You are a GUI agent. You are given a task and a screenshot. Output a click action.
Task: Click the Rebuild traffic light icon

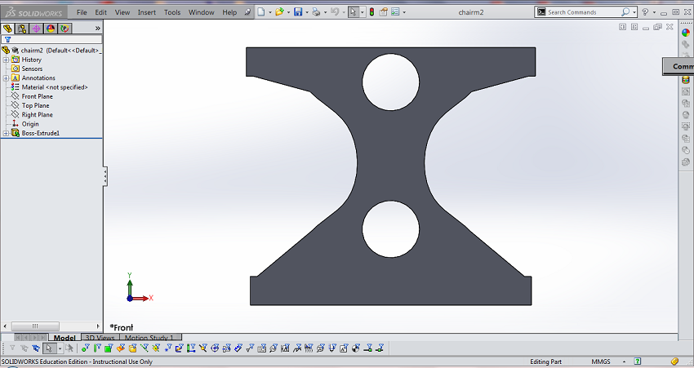[372, 12]
